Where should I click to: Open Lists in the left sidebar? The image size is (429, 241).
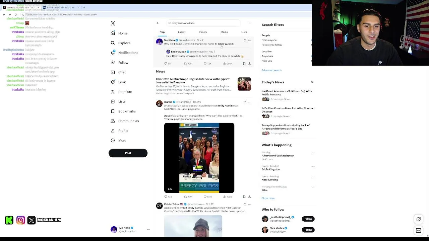click(118, 101)
